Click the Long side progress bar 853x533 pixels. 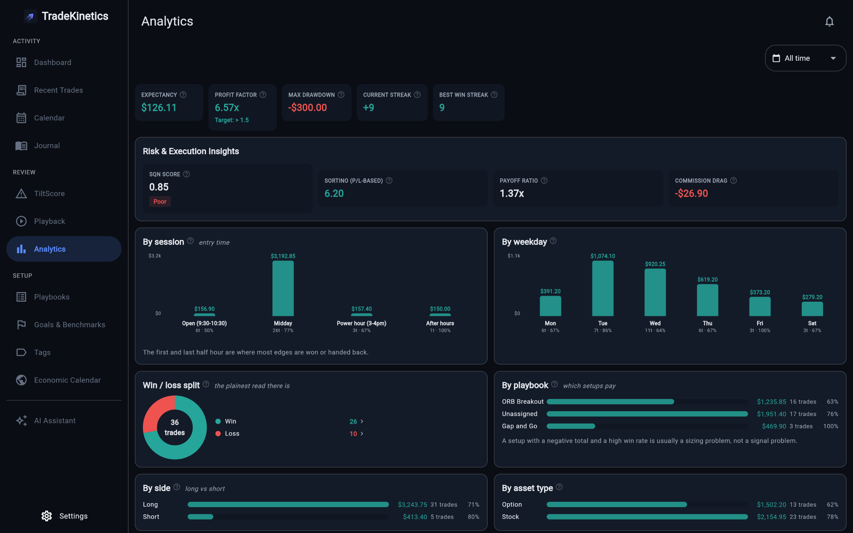click(288, 505)
